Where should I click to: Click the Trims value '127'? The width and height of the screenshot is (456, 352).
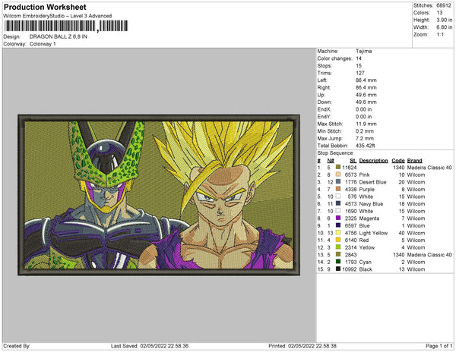359,73
